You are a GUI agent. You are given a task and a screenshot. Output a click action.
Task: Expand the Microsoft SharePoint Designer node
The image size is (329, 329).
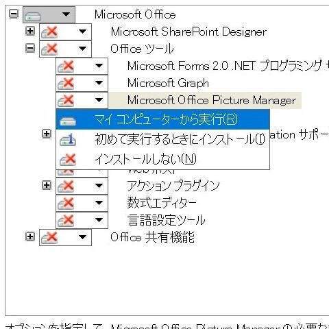click(30, 31)
